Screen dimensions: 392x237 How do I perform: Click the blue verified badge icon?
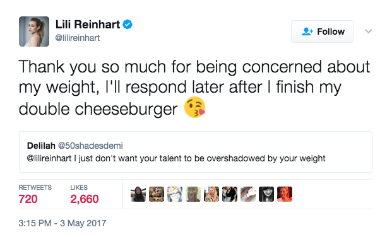128,25
